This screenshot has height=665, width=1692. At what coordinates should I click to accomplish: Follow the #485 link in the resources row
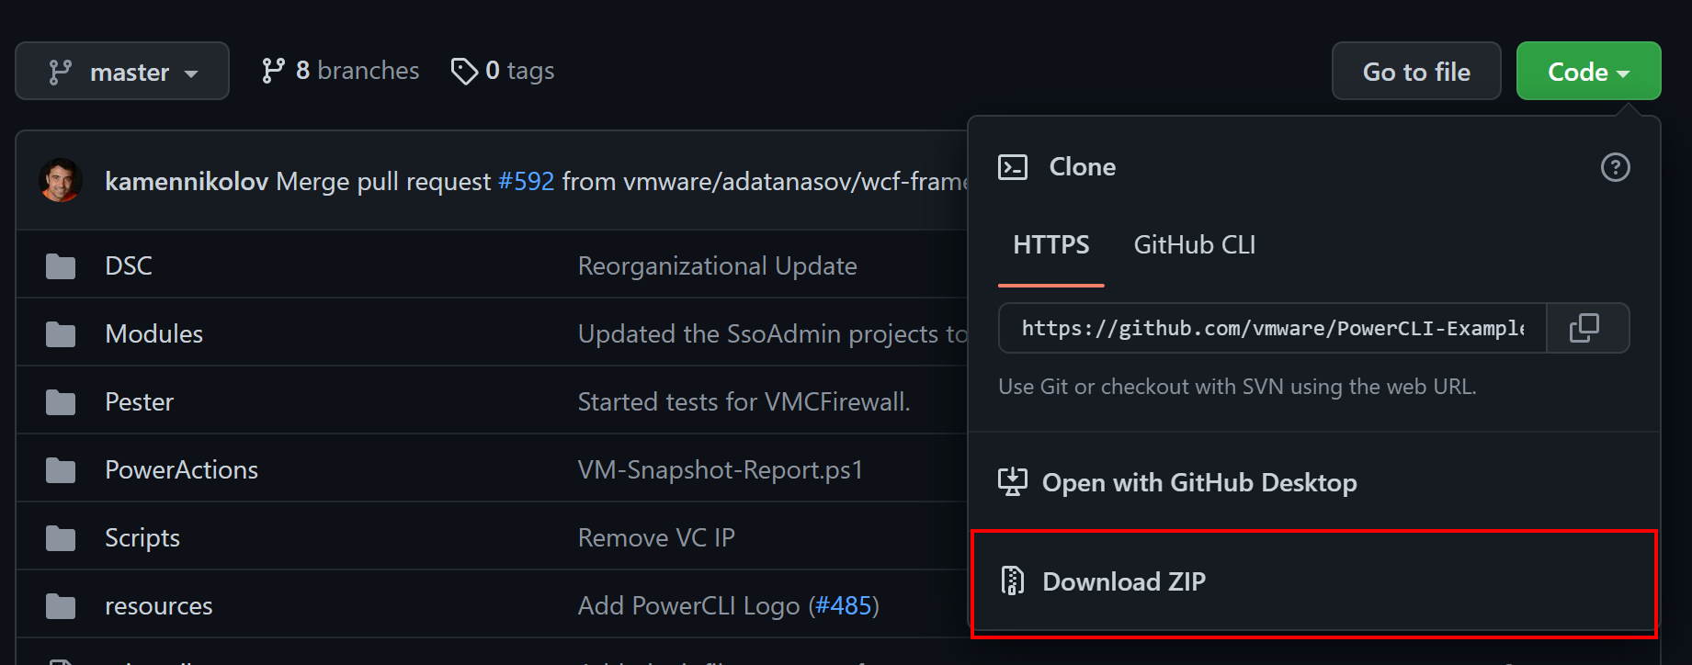[843, 604]
